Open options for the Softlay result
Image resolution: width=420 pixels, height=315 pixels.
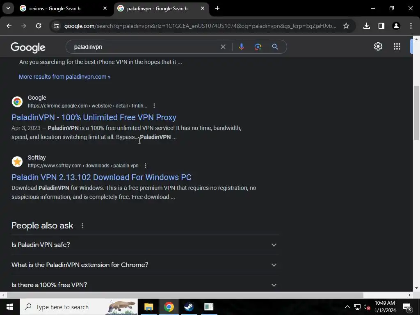[146, 166]
